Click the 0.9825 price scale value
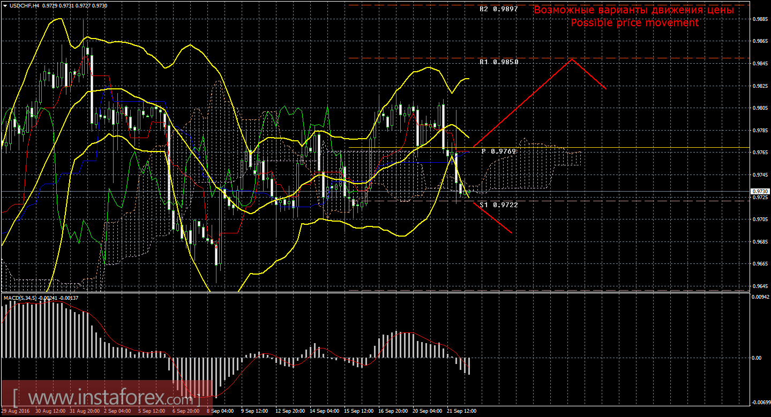 coord(761,86)
